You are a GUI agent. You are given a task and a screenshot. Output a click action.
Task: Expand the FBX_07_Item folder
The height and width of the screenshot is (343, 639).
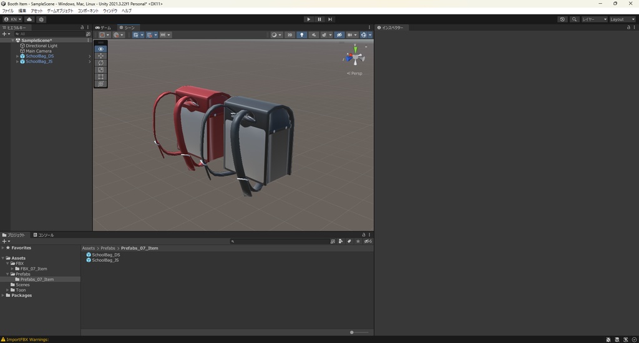click(x=12, y=269)
